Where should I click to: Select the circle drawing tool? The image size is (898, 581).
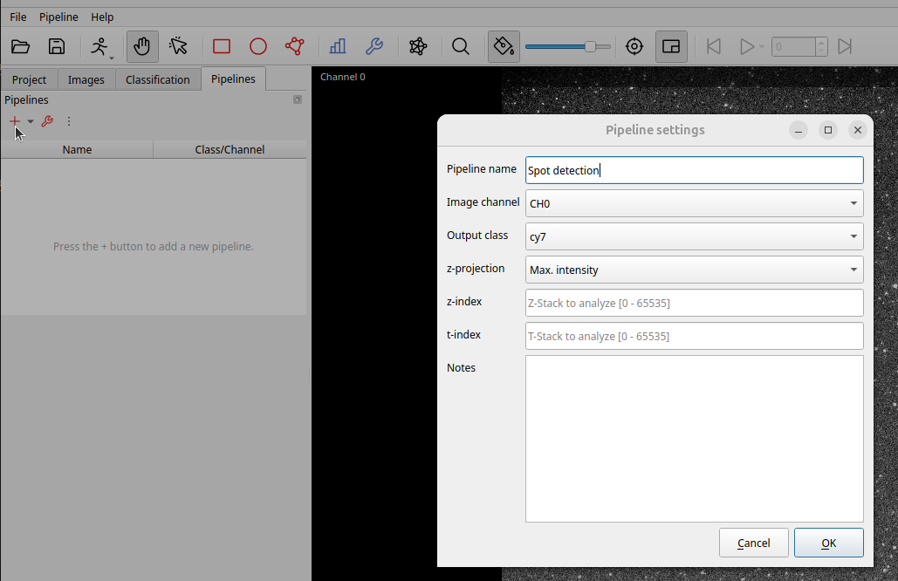pyautogui.click(x=258, y=47)
